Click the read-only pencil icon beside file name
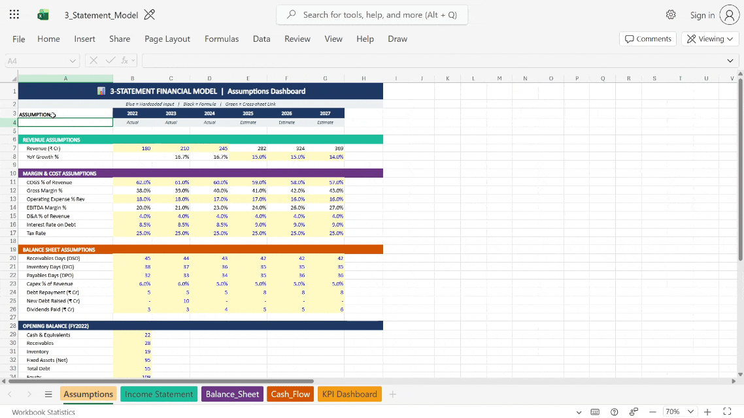The image size is (744, 418). coord(150,15)
